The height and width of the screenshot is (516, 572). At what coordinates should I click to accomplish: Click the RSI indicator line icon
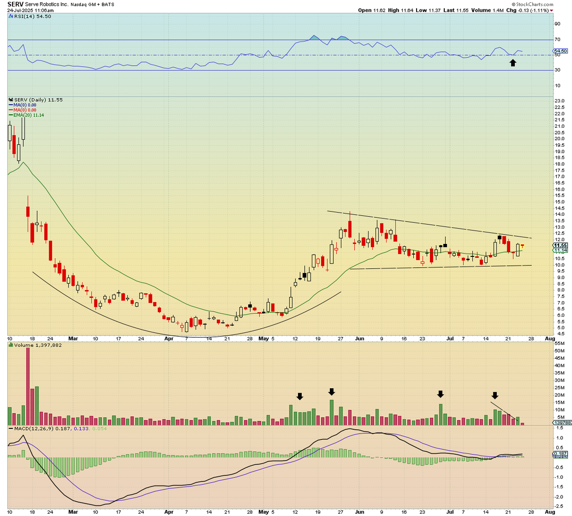(10, 16)
